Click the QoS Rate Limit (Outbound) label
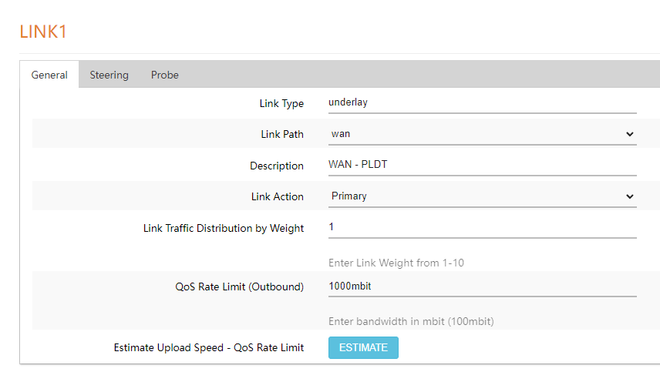 tap(239, 286)
